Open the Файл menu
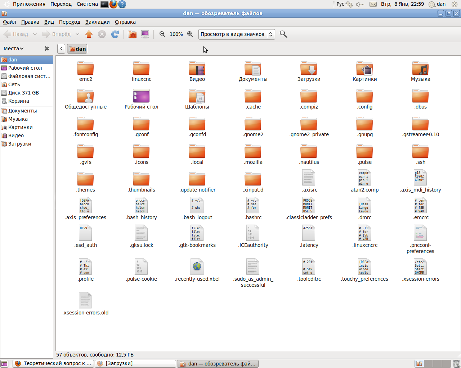This screenshot has width=461, height=368. [9, 22]
